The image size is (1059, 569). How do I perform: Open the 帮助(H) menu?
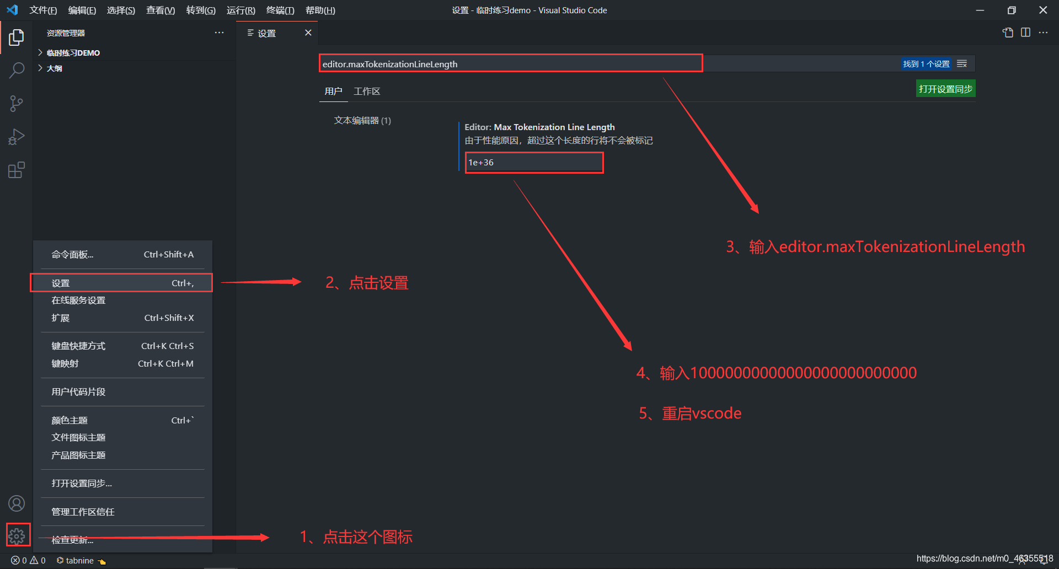pos(320,10)
